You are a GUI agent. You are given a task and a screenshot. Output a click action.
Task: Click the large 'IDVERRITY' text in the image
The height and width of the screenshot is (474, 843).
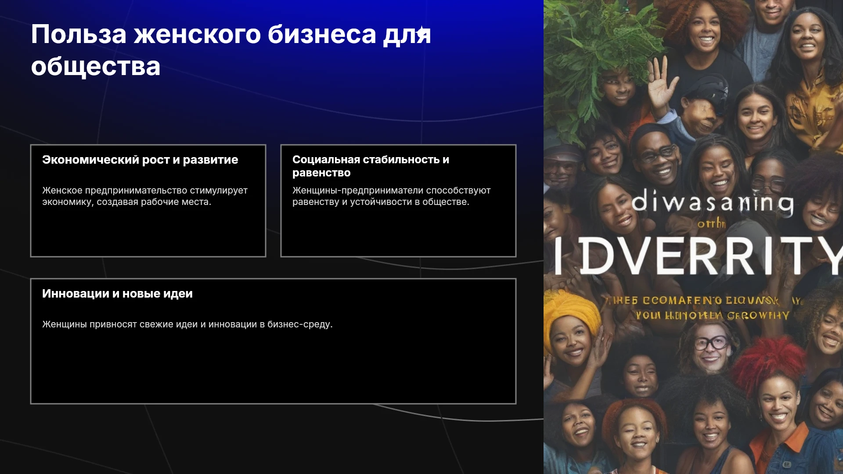(x=698, y=256)
